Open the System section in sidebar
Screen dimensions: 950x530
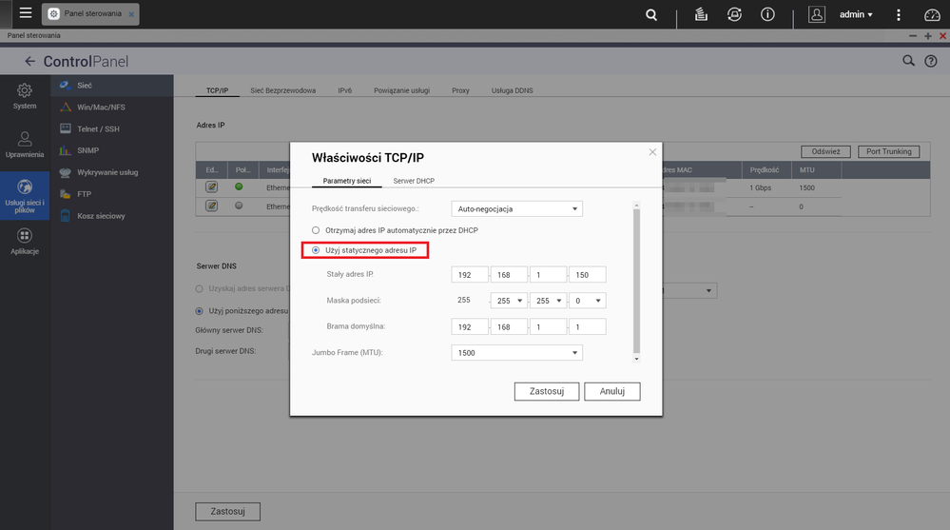click(25, 96)
